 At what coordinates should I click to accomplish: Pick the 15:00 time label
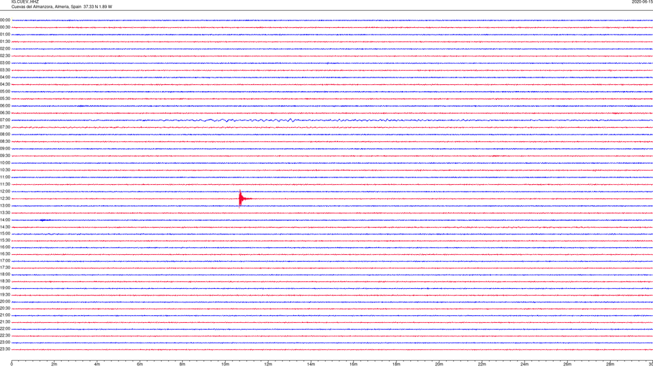pos(5,234)
